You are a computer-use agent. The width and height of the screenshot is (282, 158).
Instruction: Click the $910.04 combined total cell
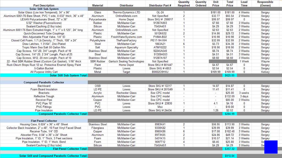[230, 156]
